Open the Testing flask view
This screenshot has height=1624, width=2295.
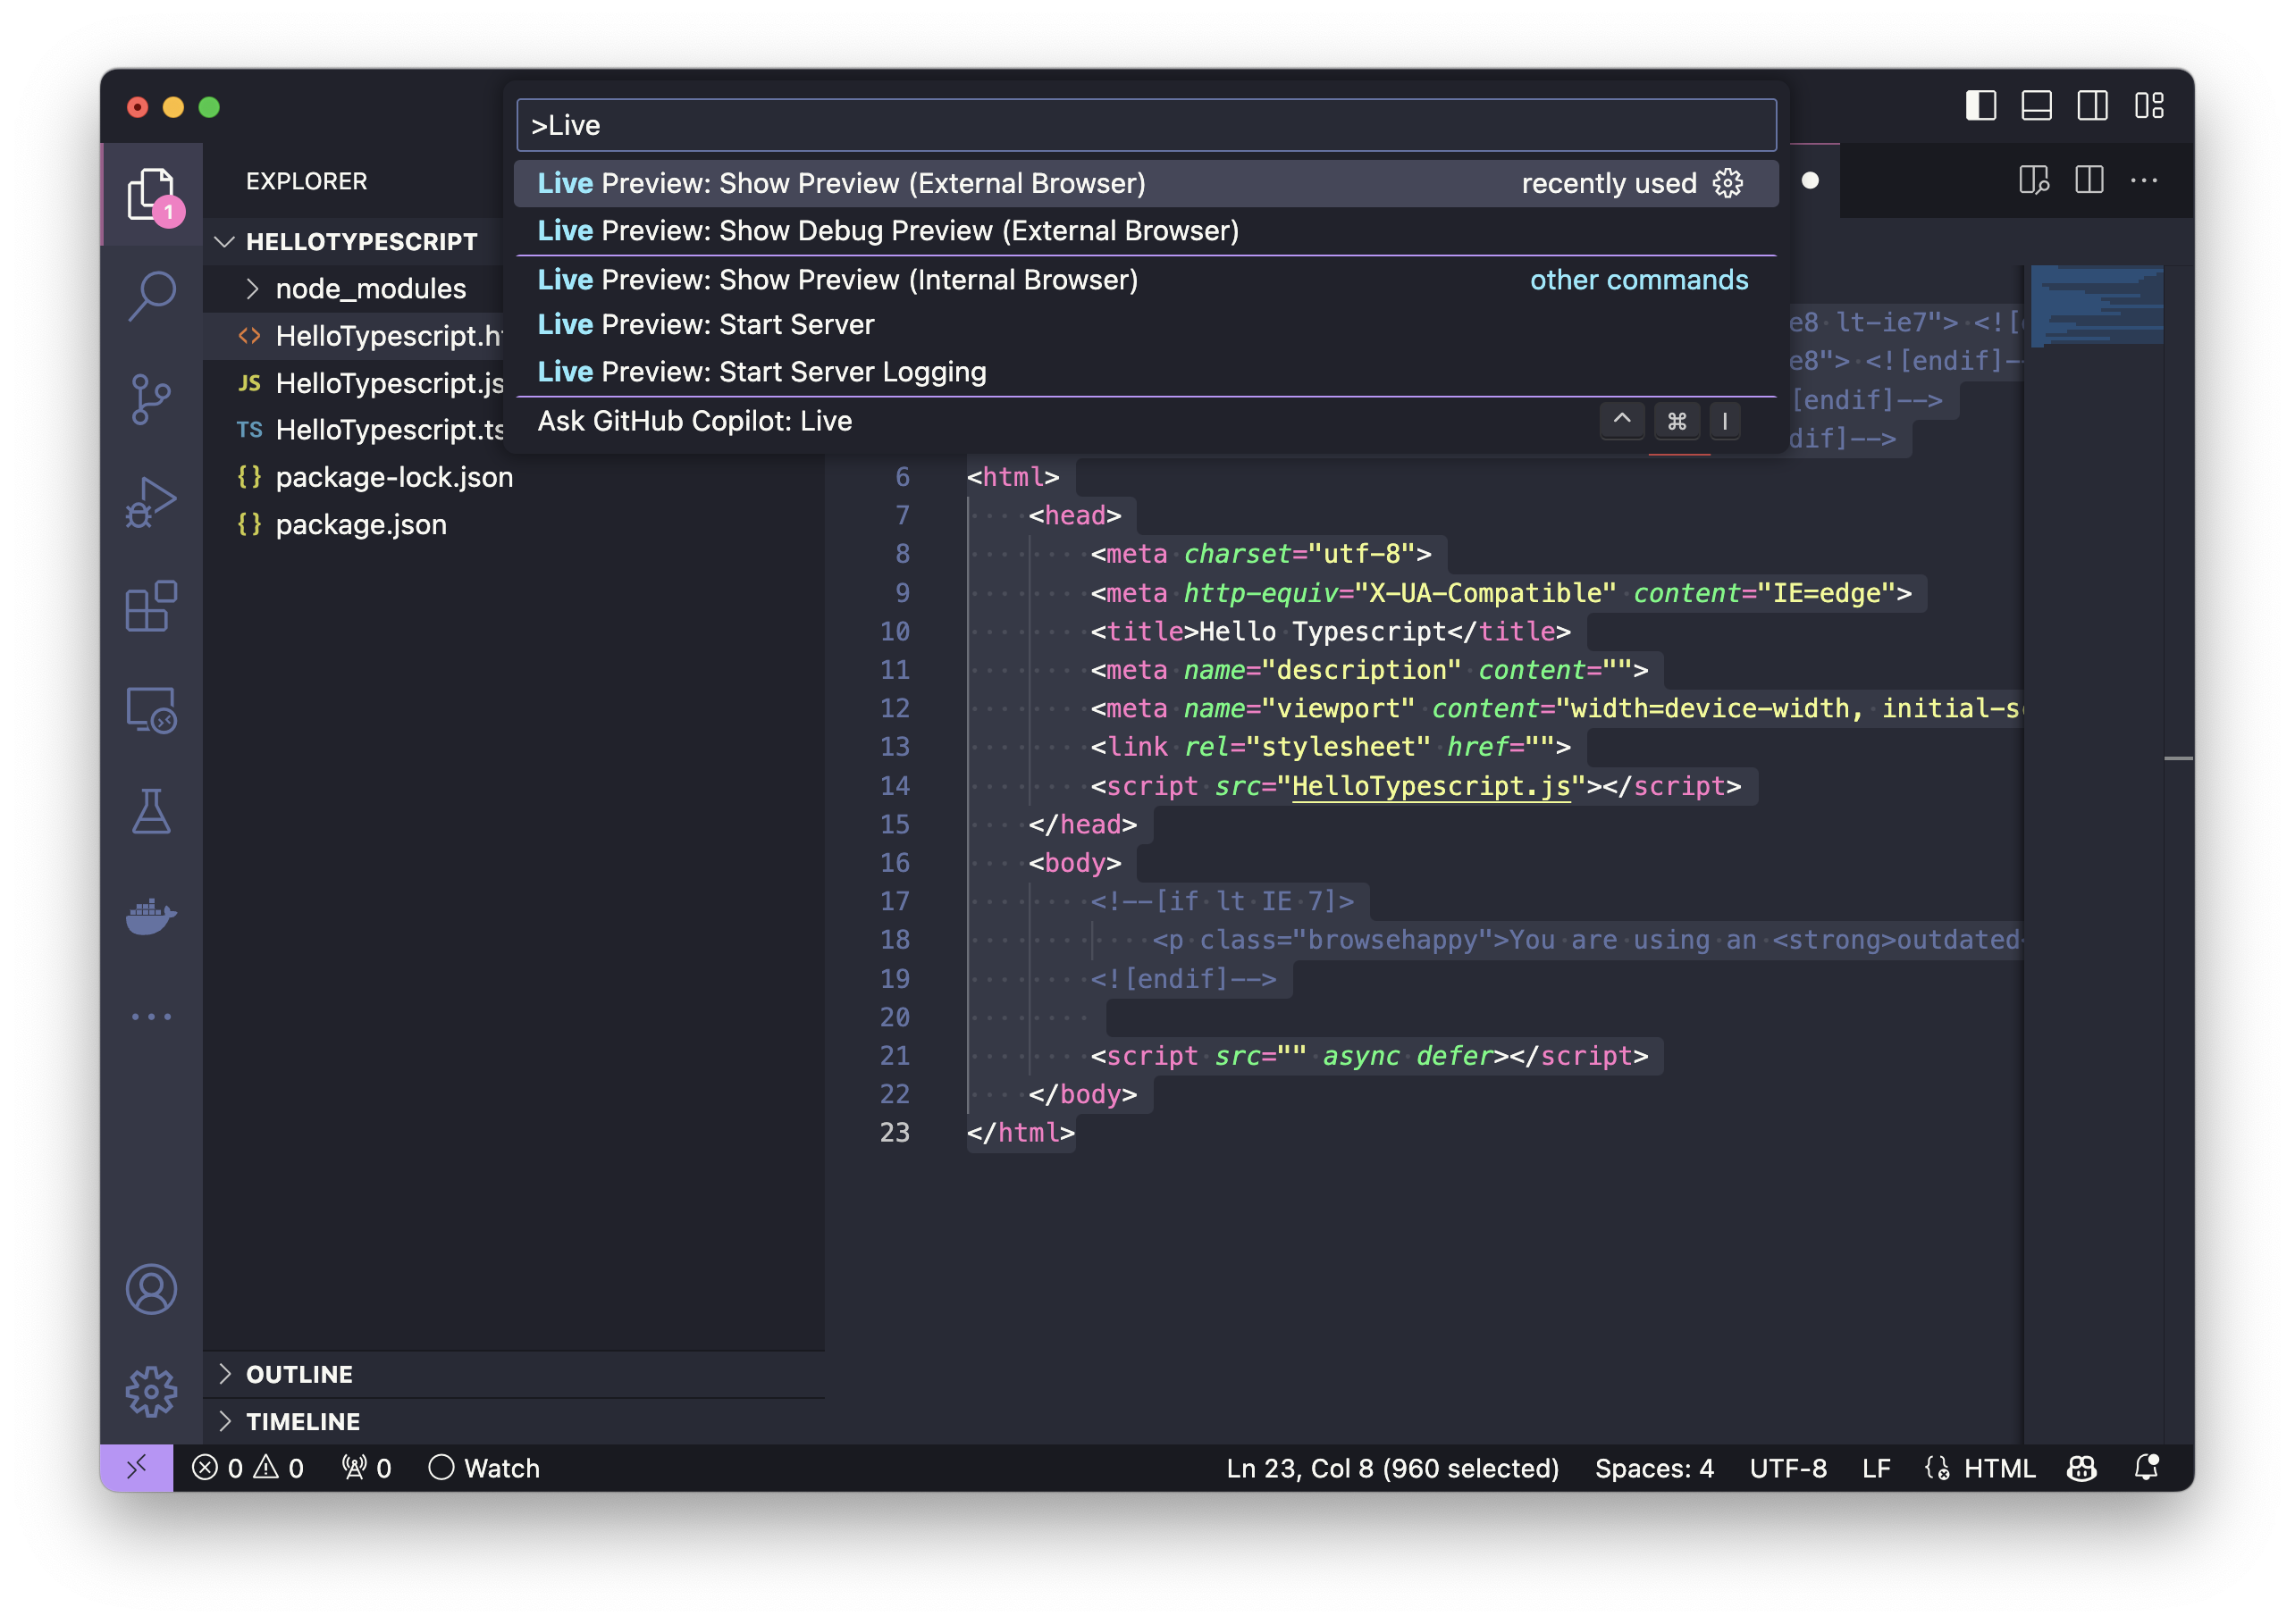pos(151,812)
